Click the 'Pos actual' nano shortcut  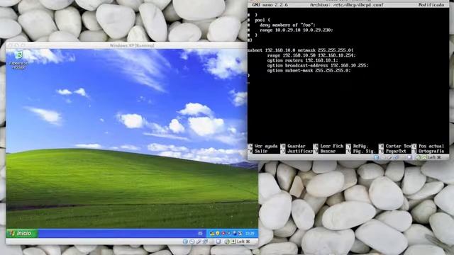tap(431, 147)
